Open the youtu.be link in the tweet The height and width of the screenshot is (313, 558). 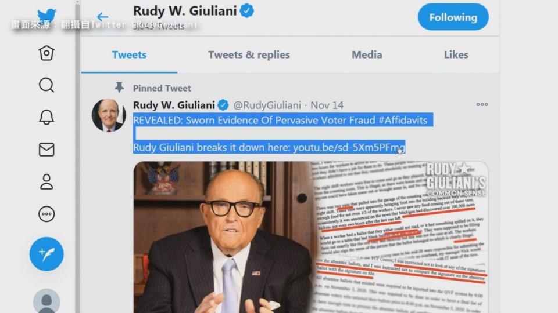click(349, 147)
